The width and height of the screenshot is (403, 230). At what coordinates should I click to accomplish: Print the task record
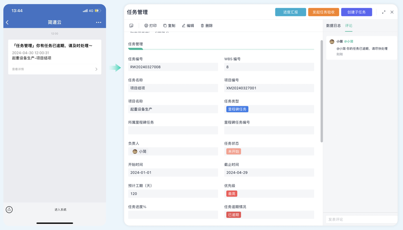pyautogui.click(x=150, y=25)
